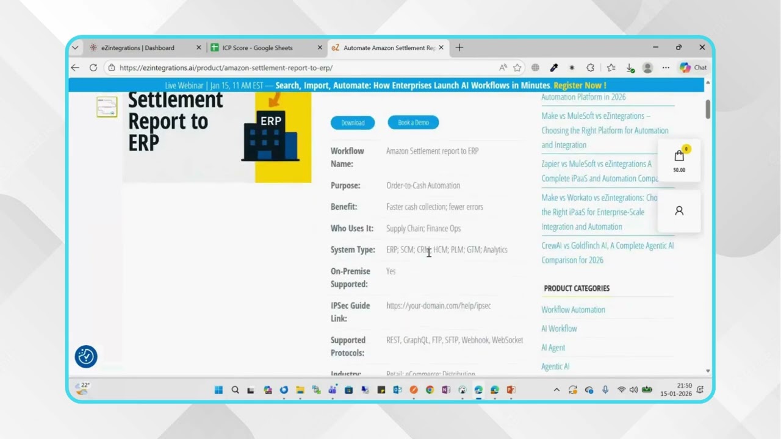Click the IPSec guide URL text
Screen dimensions: 781x439
tap(438, 305)
